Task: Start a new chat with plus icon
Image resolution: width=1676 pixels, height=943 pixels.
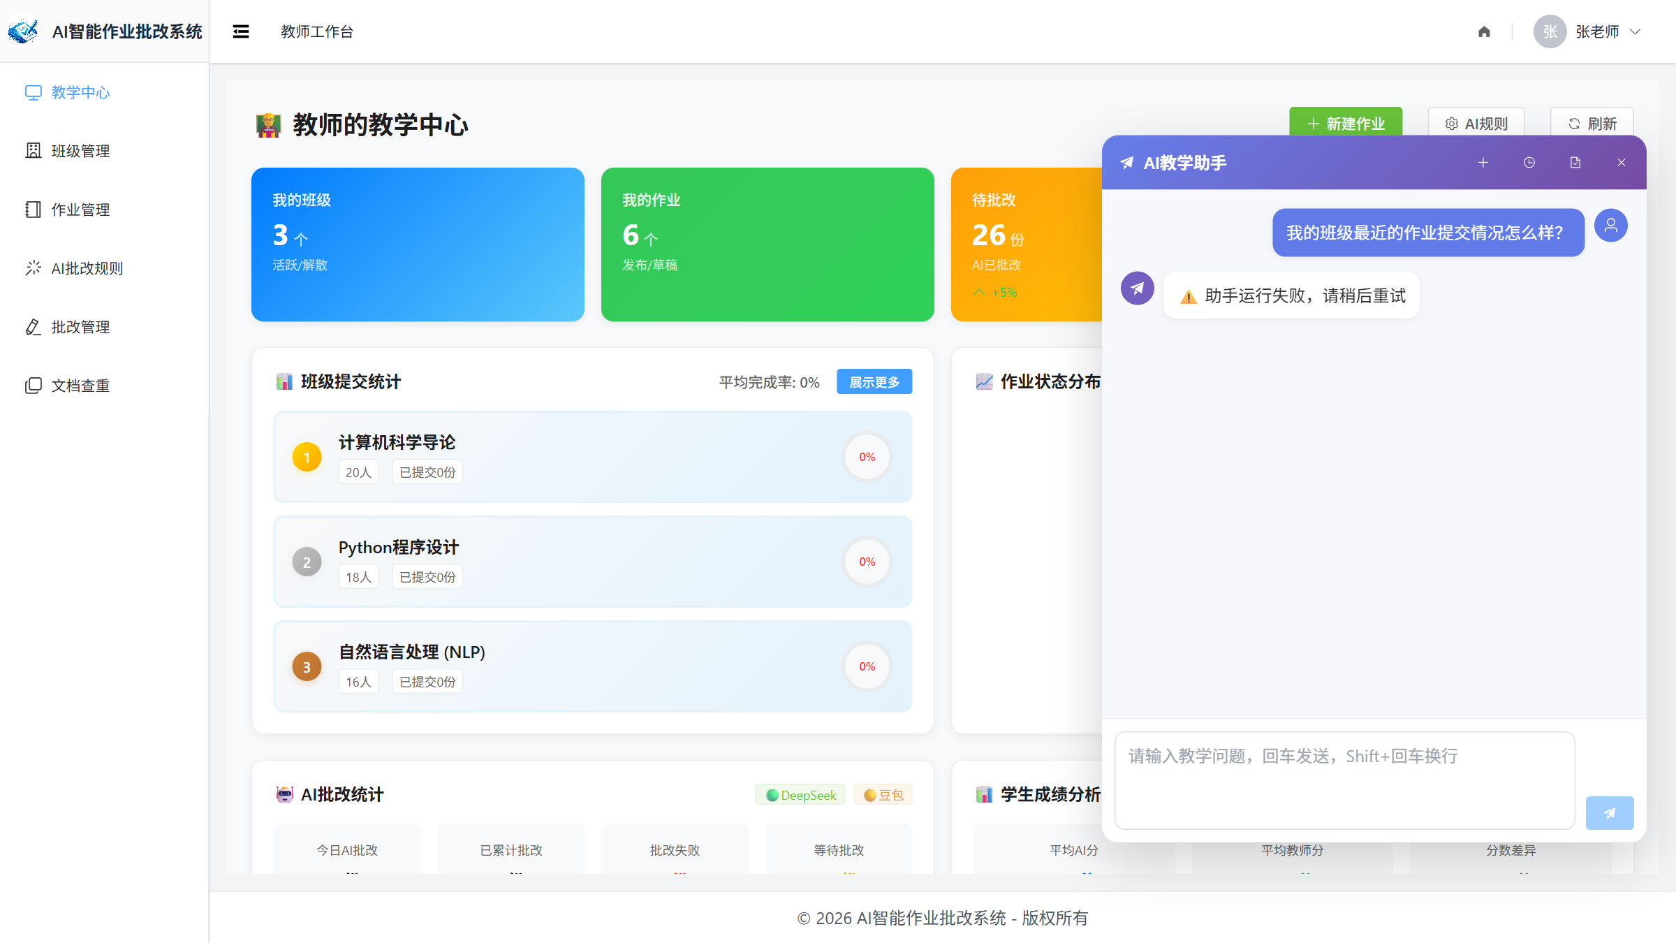Action: [x=1483, y=163]
